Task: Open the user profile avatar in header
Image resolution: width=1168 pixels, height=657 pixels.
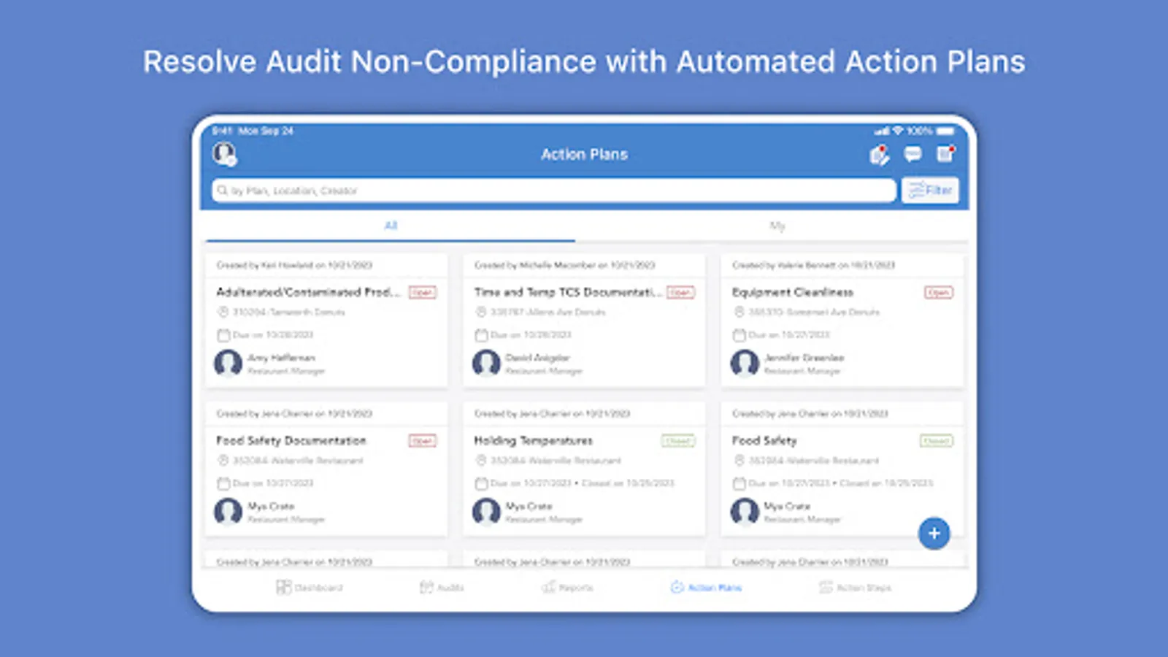Action: (x=224, y=154)
